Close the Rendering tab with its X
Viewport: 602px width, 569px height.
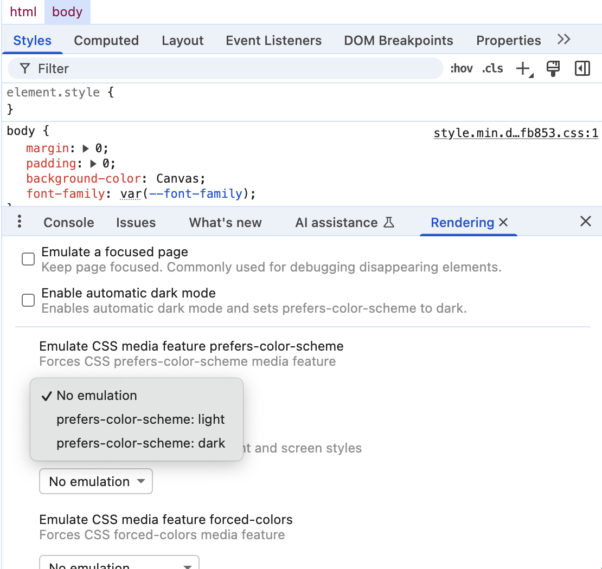click(x=503, y=222)
